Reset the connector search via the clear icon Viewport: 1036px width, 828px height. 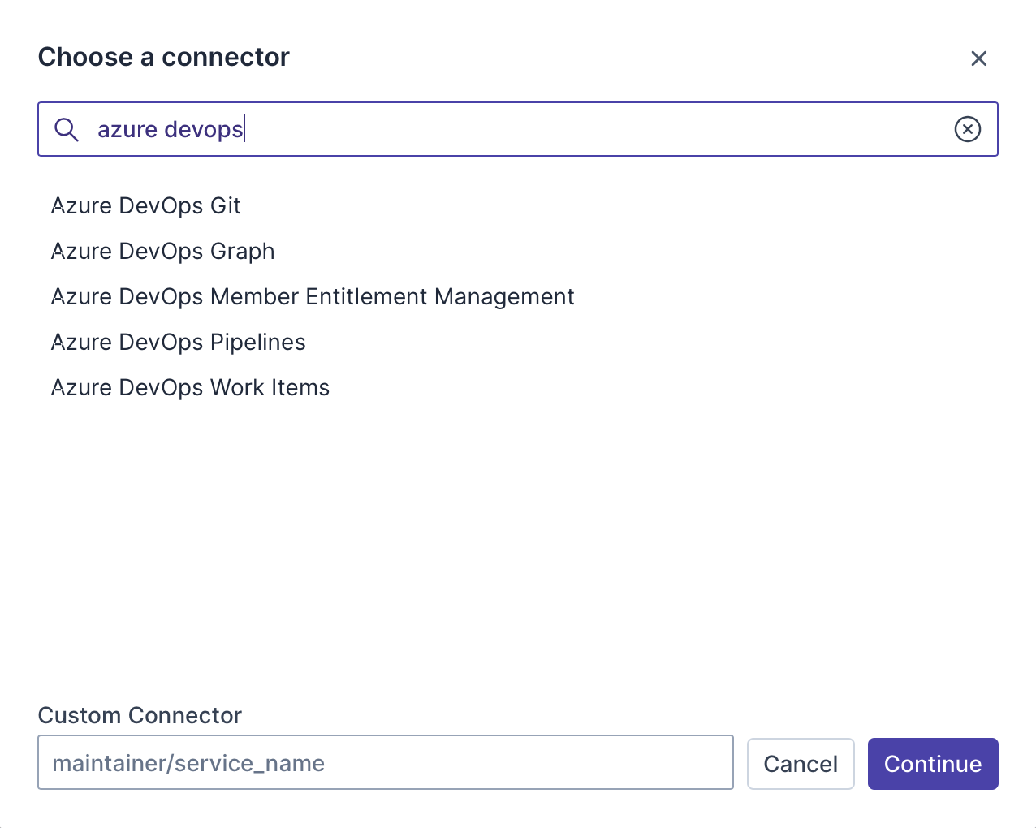click(967, 129)
